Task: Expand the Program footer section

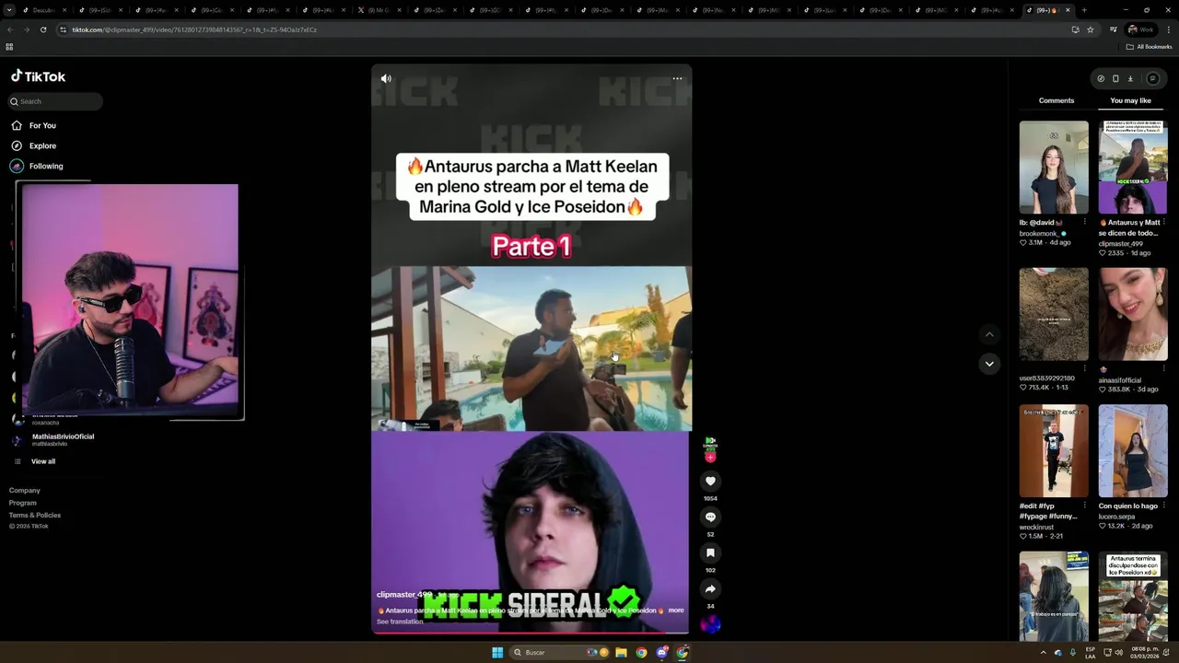Action: 23,503
